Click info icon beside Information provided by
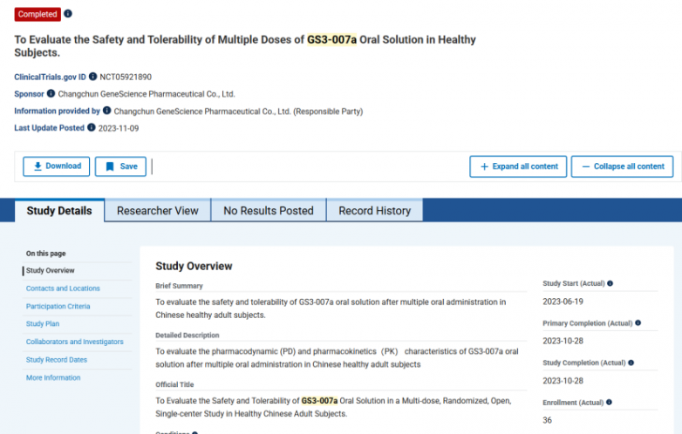 [x=107, y=111]
